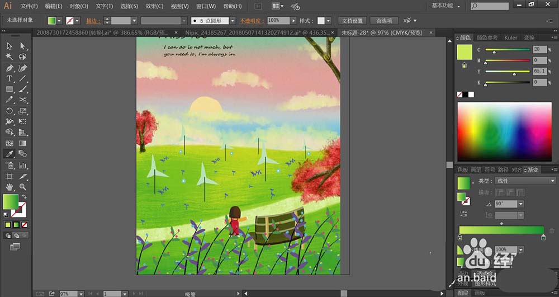
Task: Enable Draw Behind mode
Action: [16, 235]
